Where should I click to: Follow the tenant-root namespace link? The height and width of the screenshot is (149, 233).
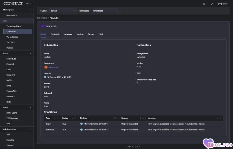[x=53, y=67]
